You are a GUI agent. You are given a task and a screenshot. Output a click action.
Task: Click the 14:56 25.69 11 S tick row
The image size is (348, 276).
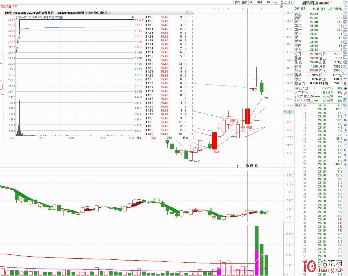point(169,122)
